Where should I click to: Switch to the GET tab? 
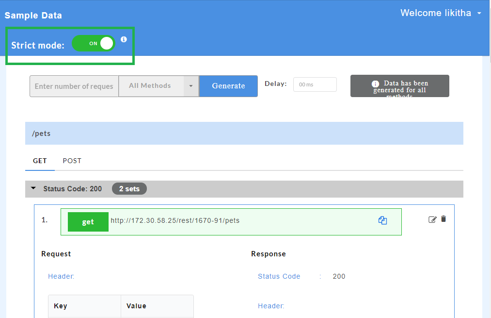(x=40, y=161)
